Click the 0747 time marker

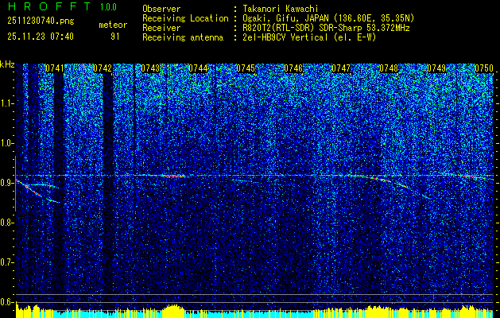pos(341,68)
